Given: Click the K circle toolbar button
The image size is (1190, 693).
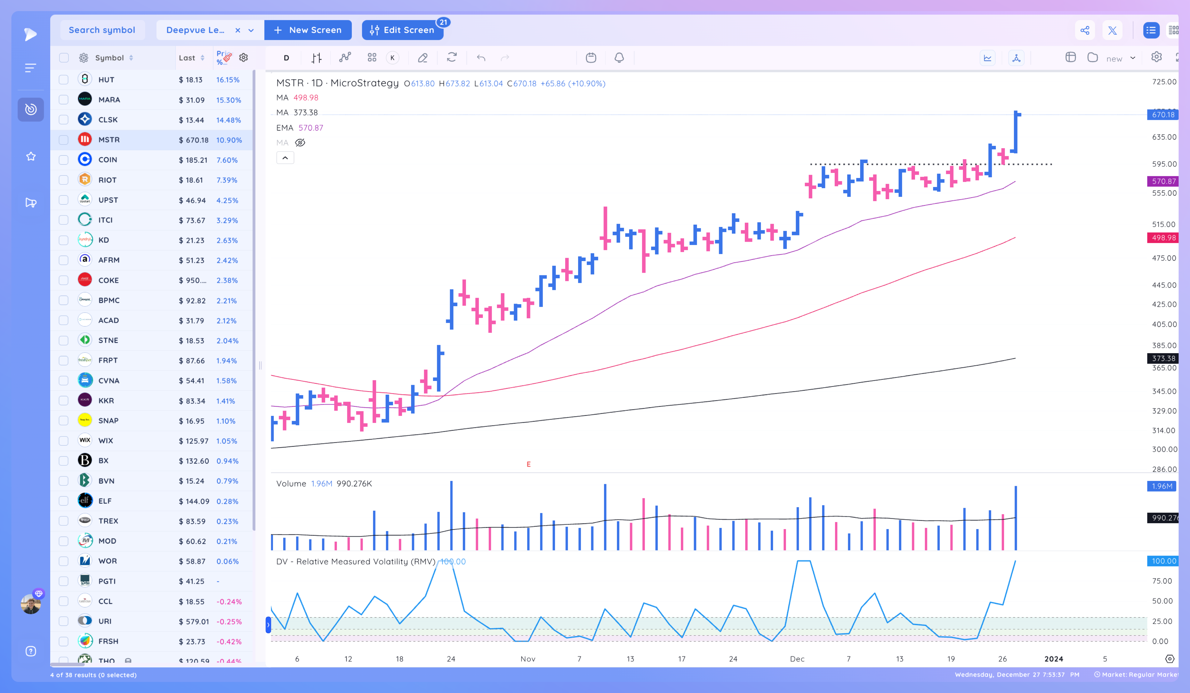Looking at the screenshot, I should [392, 57].
